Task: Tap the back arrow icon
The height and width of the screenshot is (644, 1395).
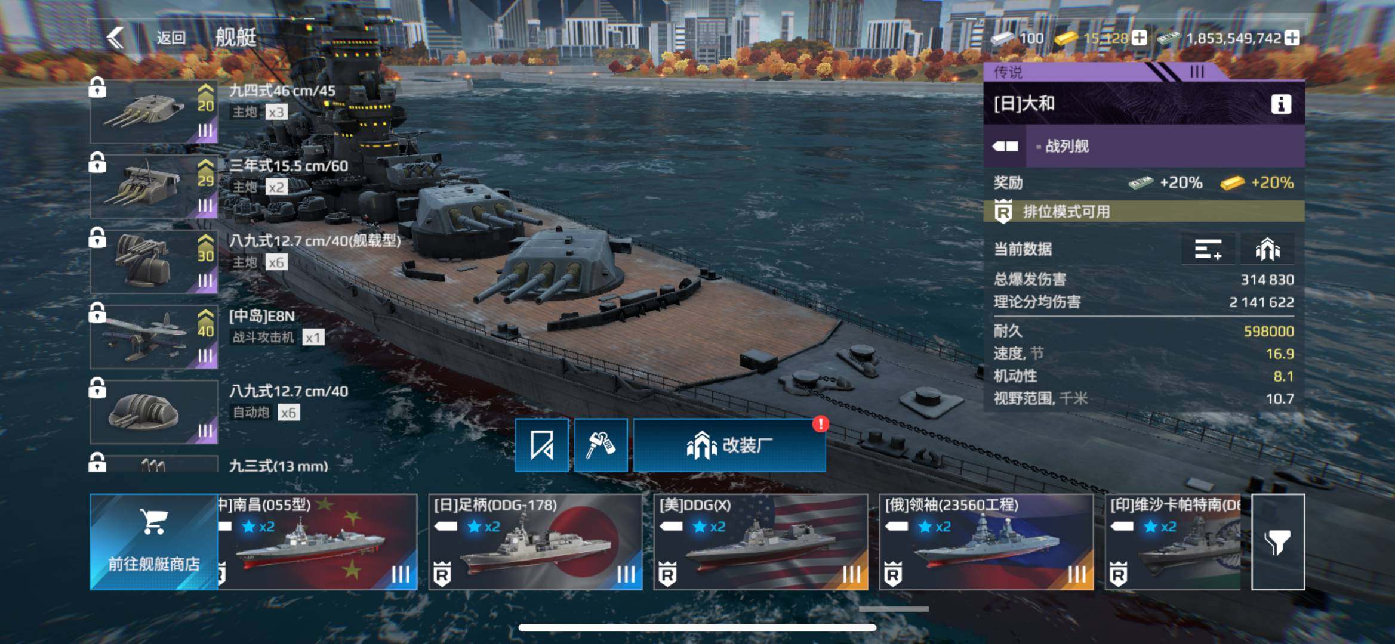Action: coord(115,38)
